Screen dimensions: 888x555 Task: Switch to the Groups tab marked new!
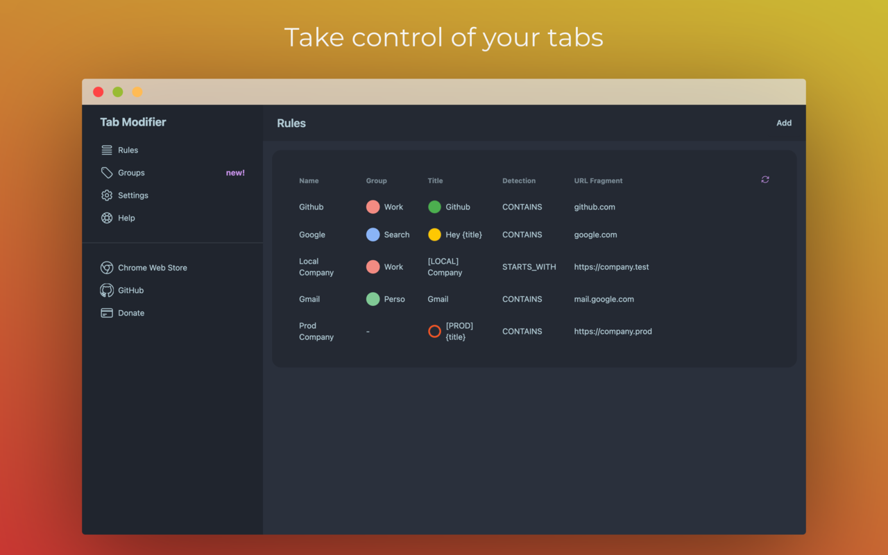[235, 172]
